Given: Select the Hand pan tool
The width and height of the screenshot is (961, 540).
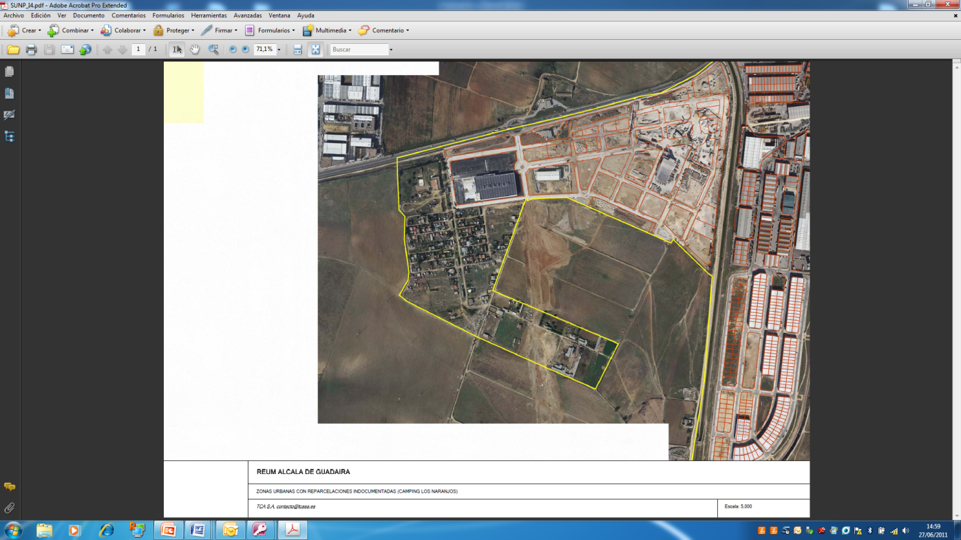Looking at the screenshot, I should (x=196, y=50).
